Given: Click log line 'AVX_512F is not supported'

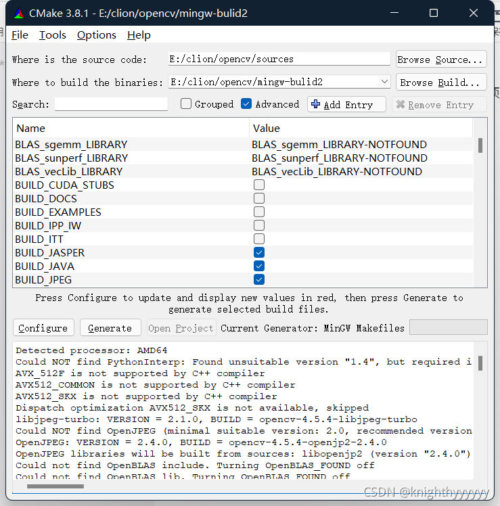Looking at the screenshot, I should click(x=140, y=373).
